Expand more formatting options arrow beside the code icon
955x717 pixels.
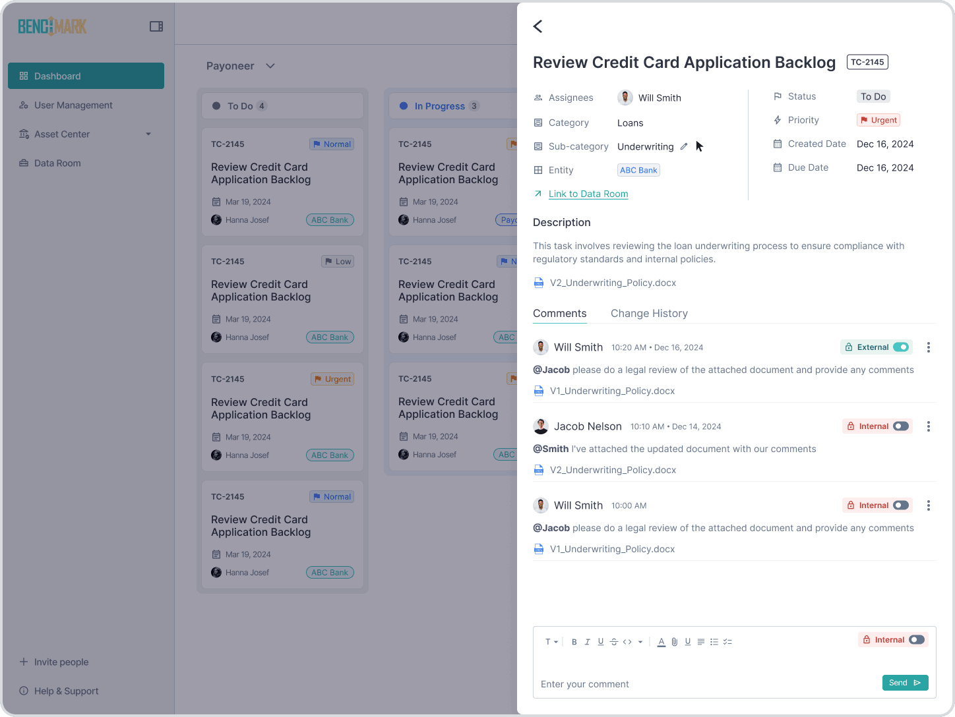coord(640,642)
